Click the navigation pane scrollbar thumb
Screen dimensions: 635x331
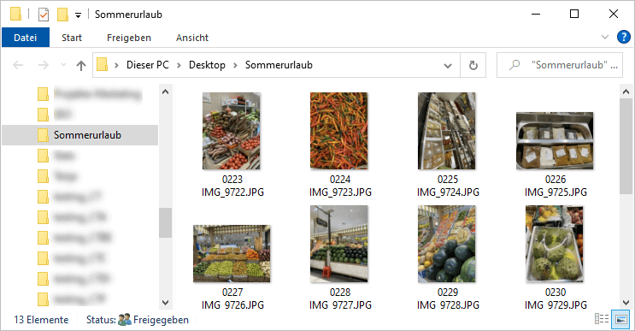(165, 222)
